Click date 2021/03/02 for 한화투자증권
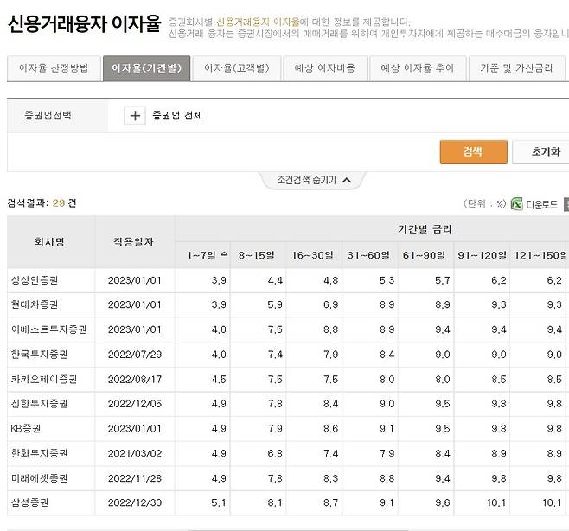Image resolution: width=569 pixels, height=531 pixels. pos(135,453)
